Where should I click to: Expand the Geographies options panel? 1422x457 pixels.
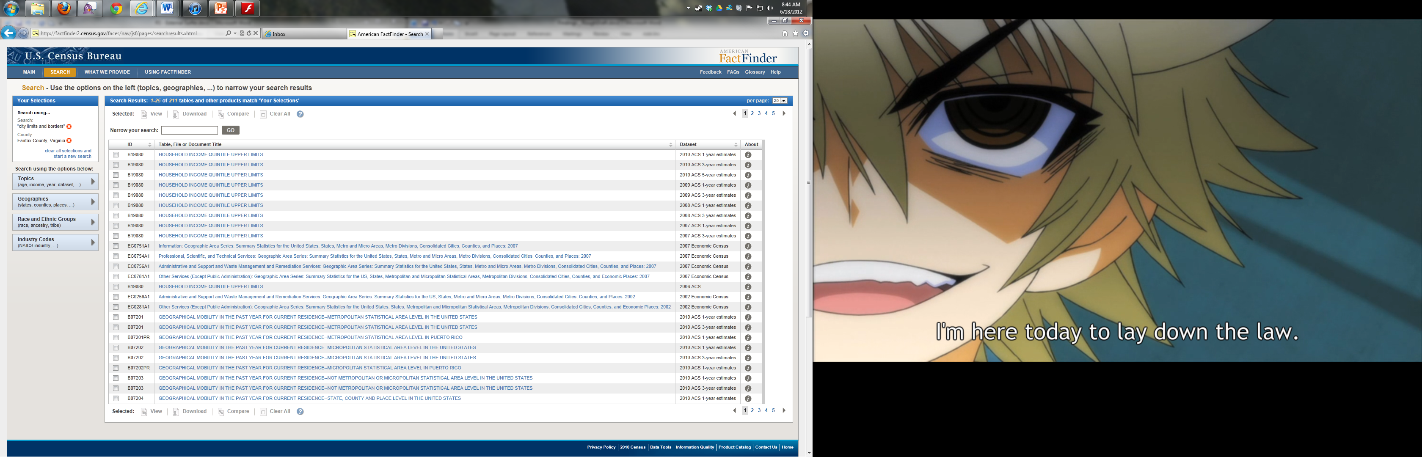pyautogui.click(x=55, y=202)
